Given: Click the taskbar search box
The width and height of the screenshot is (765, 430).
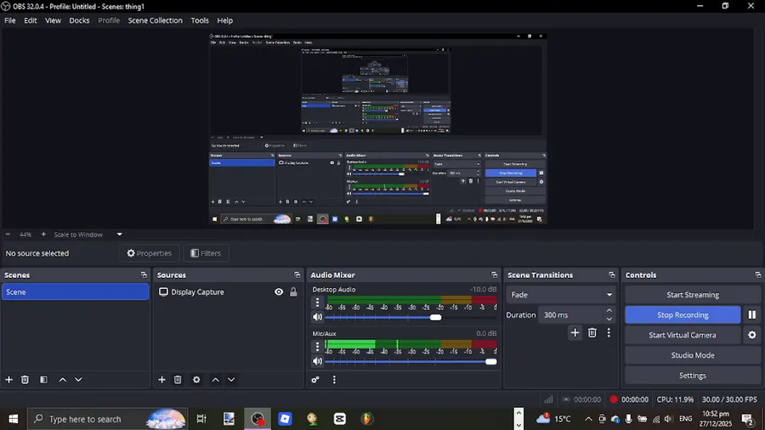Looking at the screenshot, I should [108, 419].
